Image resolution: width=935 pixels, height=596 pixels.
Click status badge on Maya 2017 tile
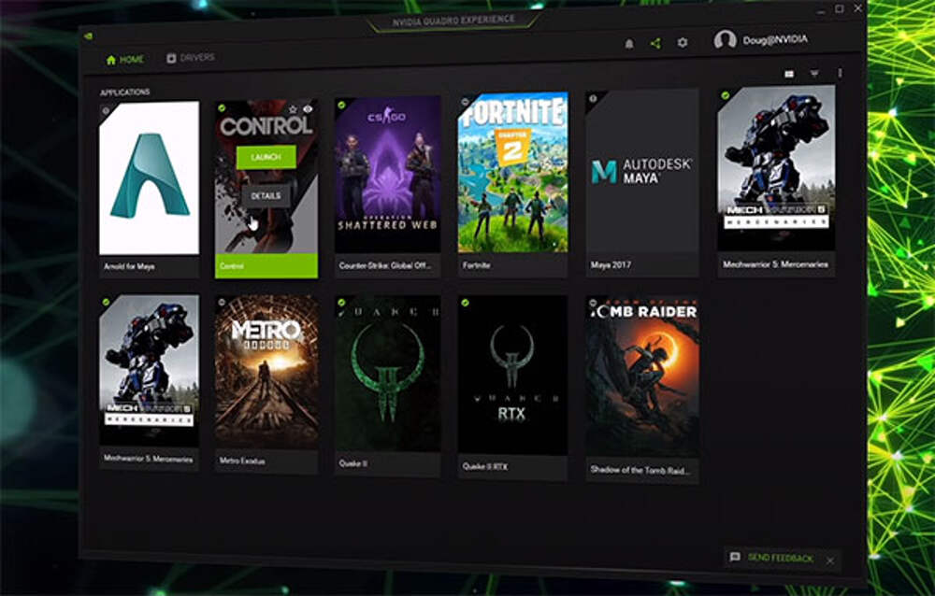pyautogui.click(x=593, y=98)
